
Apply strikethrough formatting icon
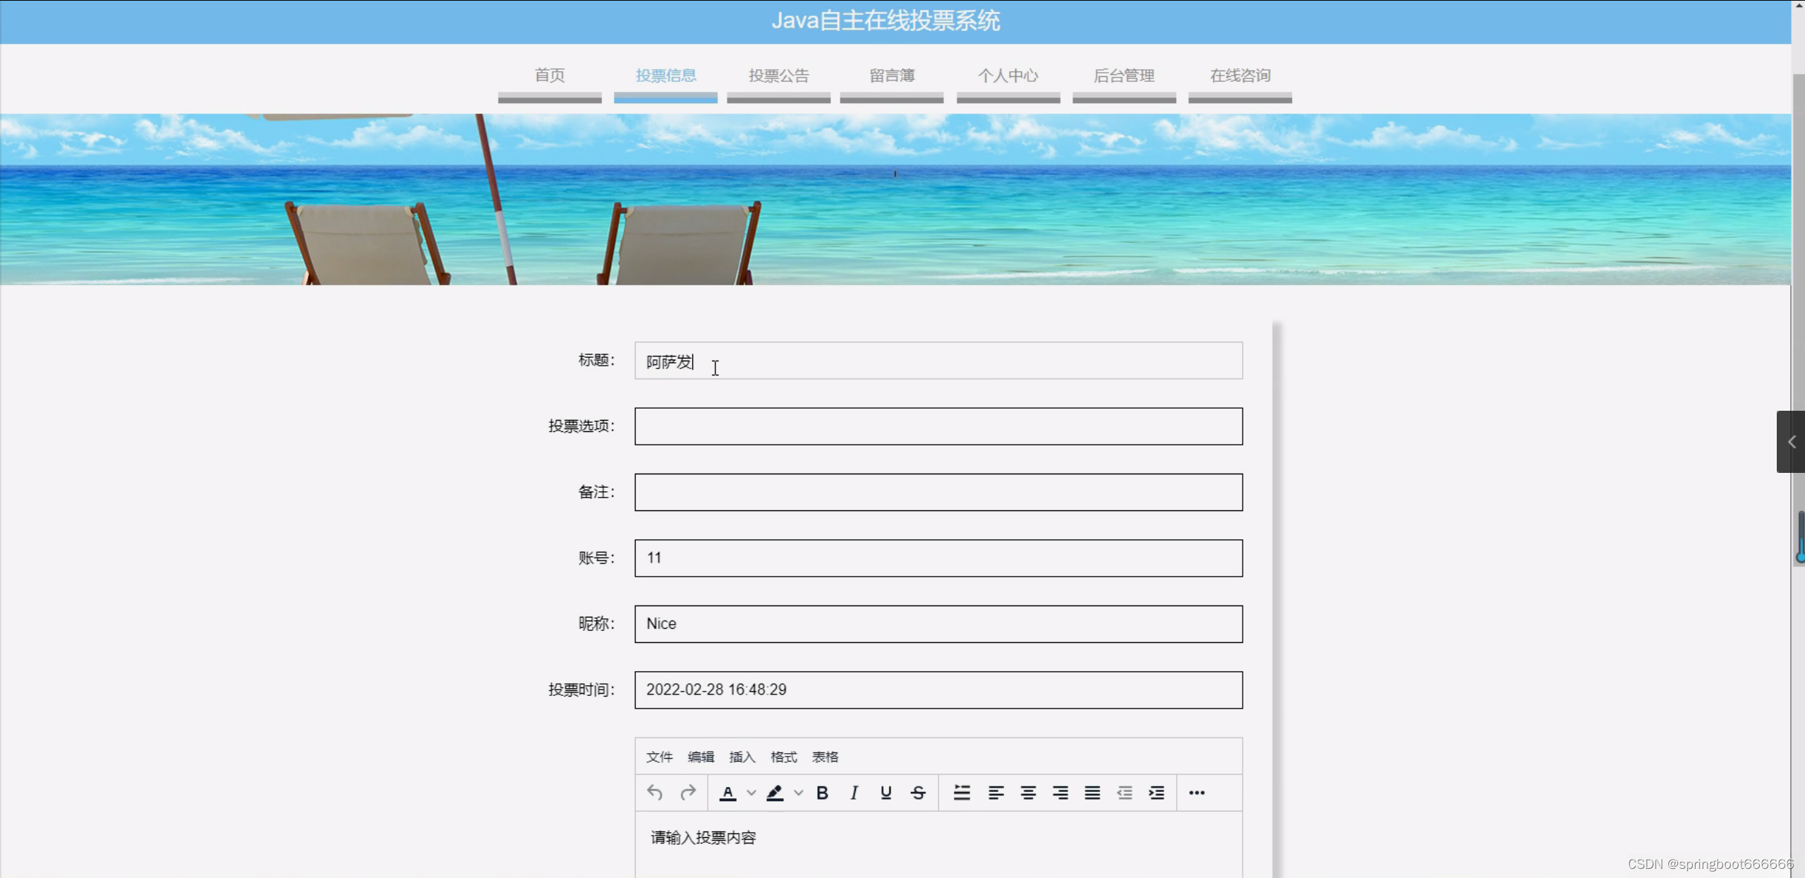[917, 793]
